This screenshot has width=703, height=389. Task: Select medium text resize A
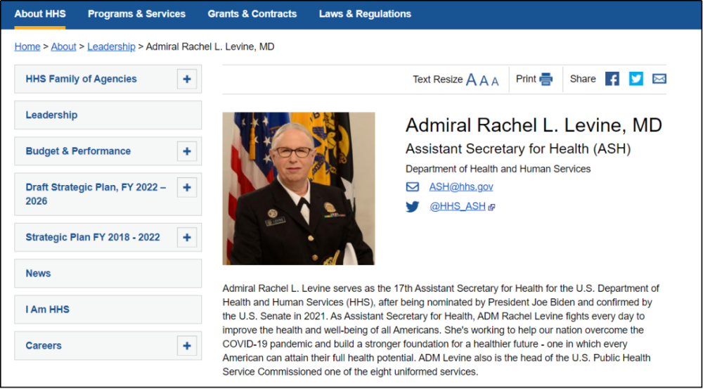[484, 80]
